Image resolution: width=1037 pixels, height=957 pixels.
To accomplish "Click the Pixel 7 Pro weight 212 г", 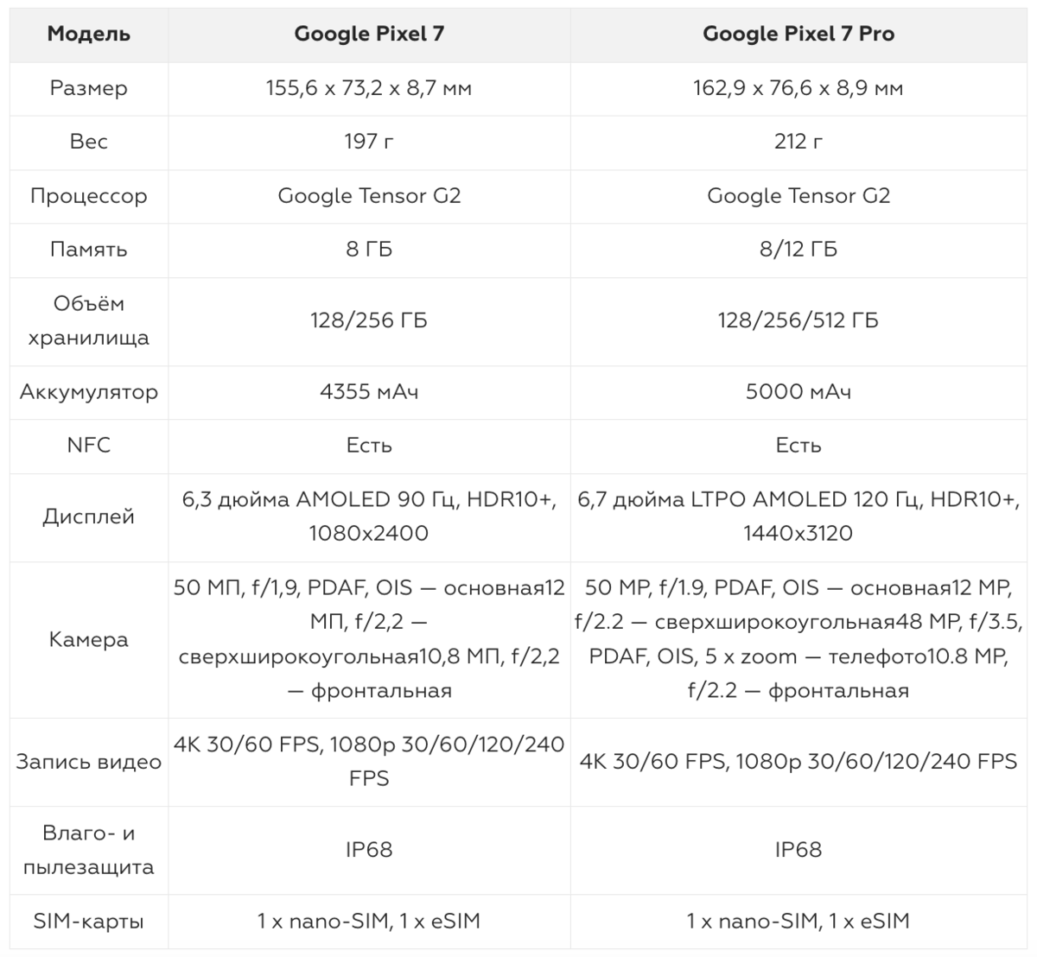I will [x=798, y=142].
